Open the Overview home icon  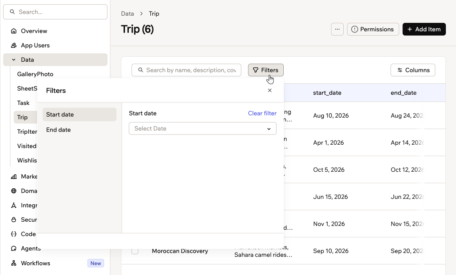click(x=14, y=31)
